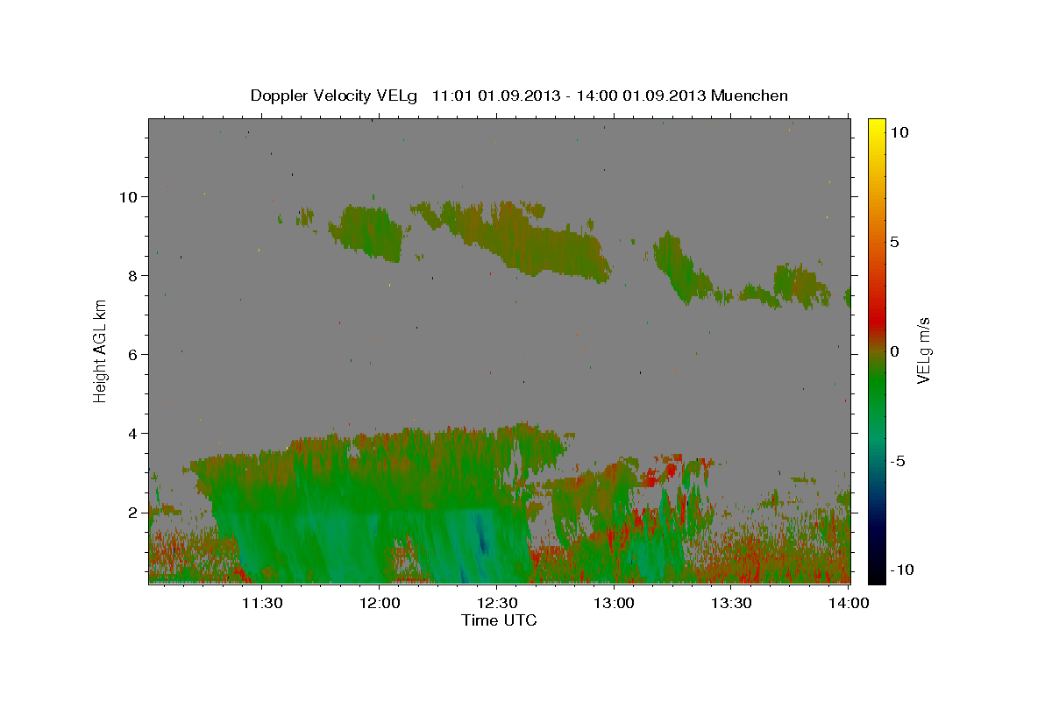This screenshot has width=1052, height=701.
Task: Click the 14:00 time tick label
Action: (x=849, y=602)
